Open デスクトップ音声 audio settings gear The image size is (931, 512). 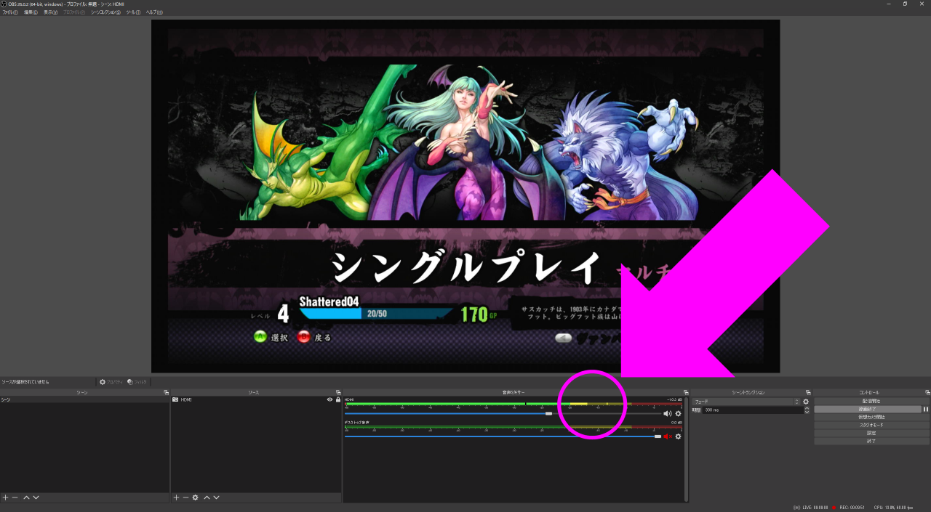click(x=679, y=436)
